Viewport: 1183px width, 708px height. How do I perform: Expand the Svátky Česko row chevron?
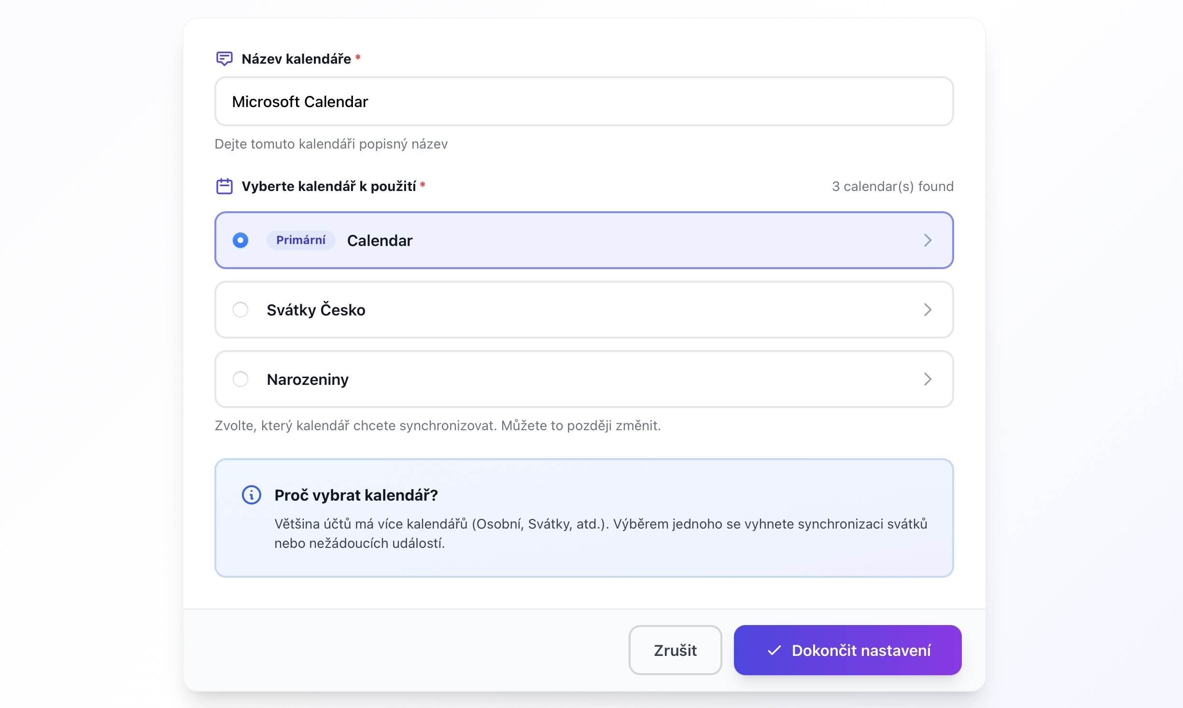tap(927, 310)
